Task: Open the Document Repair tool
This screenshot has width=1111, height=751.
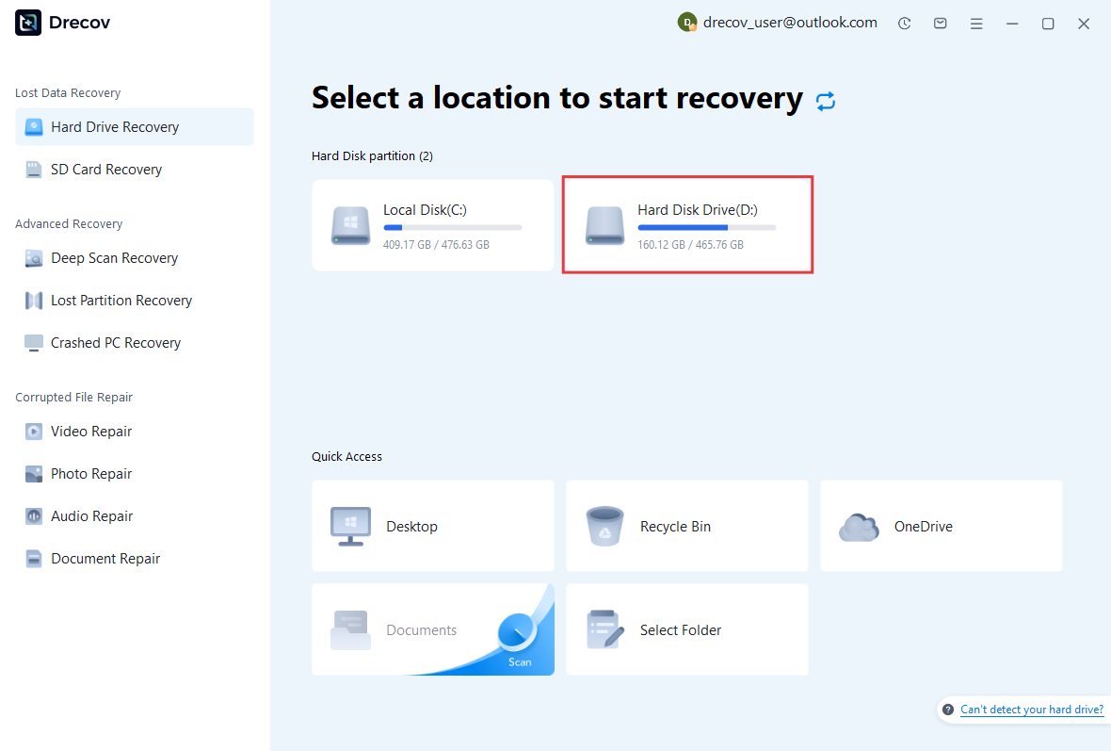Action: [x=104, y=558]
